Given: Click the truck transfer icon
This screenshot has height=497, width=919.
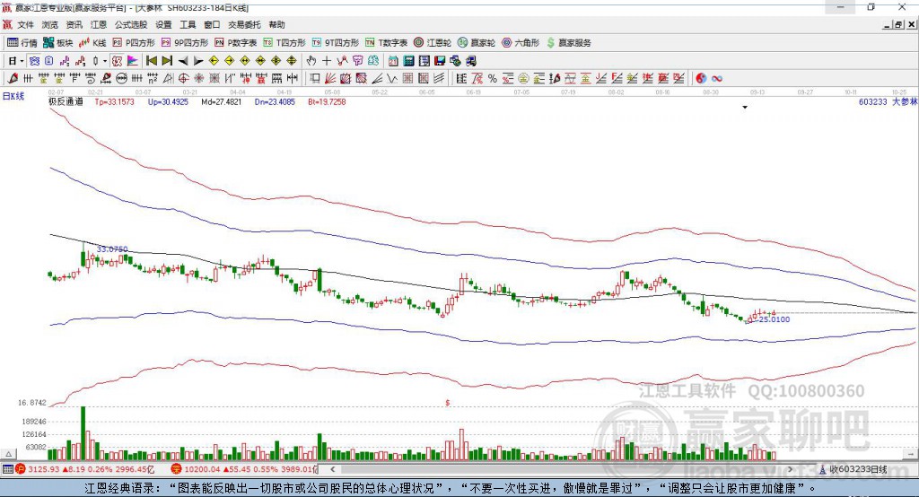Looking at the screenshot, I should (x=470, y=61).
